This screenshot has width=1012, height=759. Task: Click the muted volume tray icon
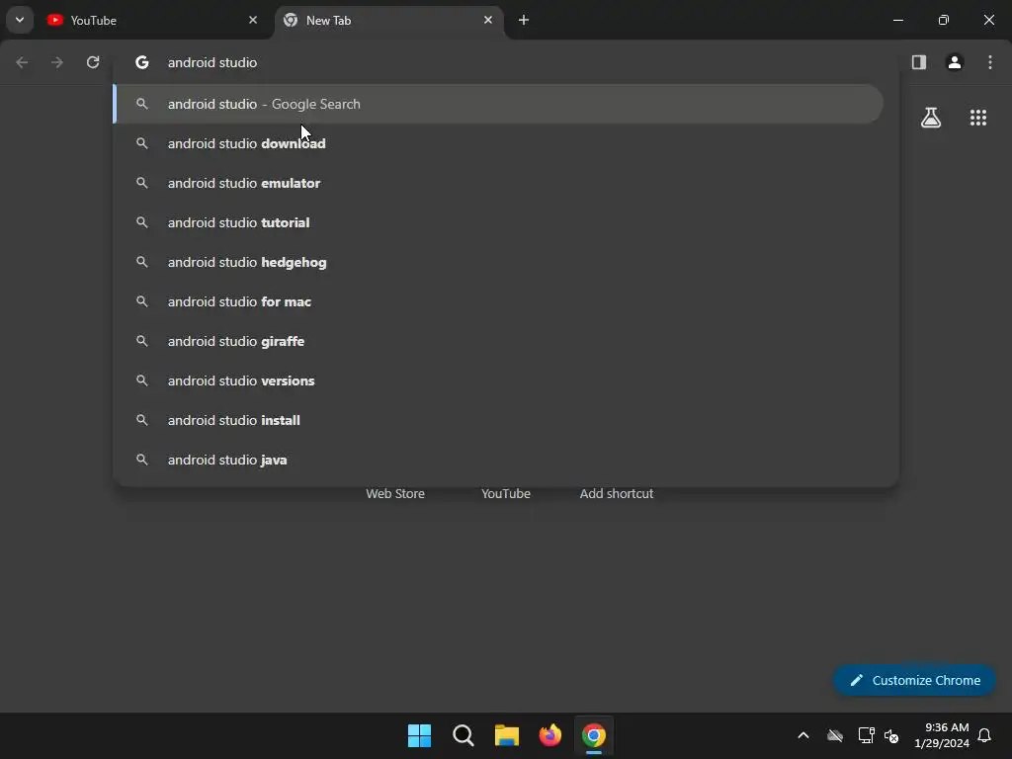point(891,735)
